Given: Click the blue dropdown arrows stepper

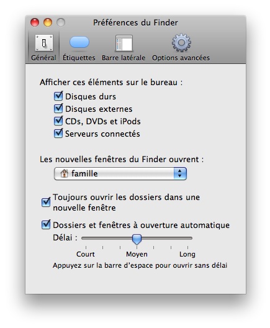Looking at the screenshot, I should (180, 173).
